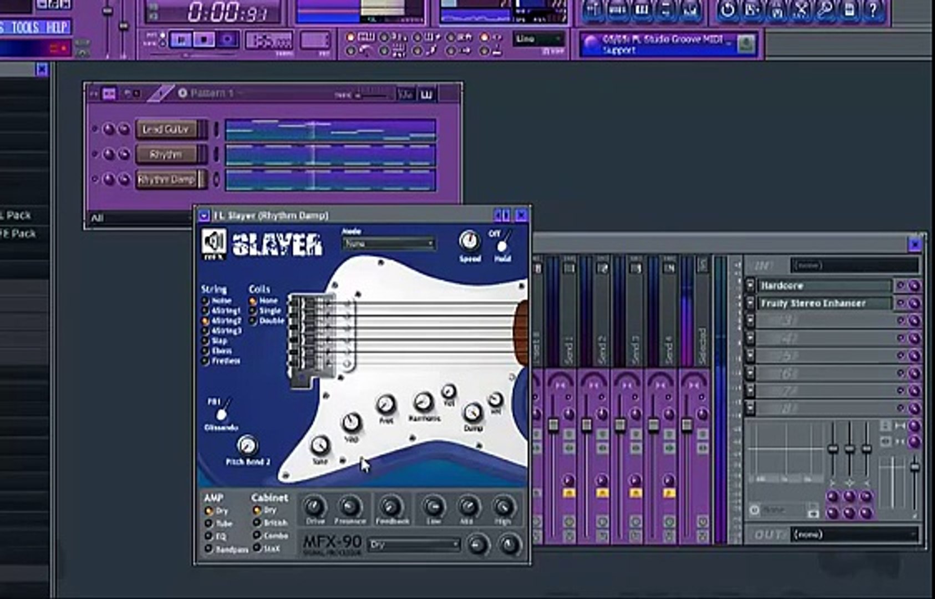Open the Fruity Stereo Enhancer plugin
Viewport: 935px width, 599px height.
[824, 303]
